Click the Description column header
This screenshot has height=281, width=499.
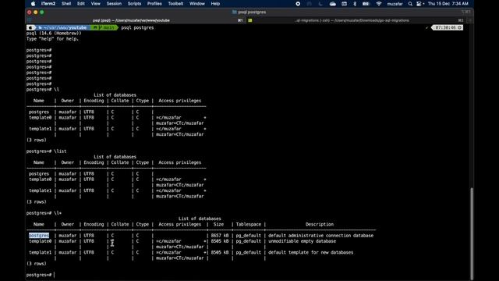coord(320,224)
